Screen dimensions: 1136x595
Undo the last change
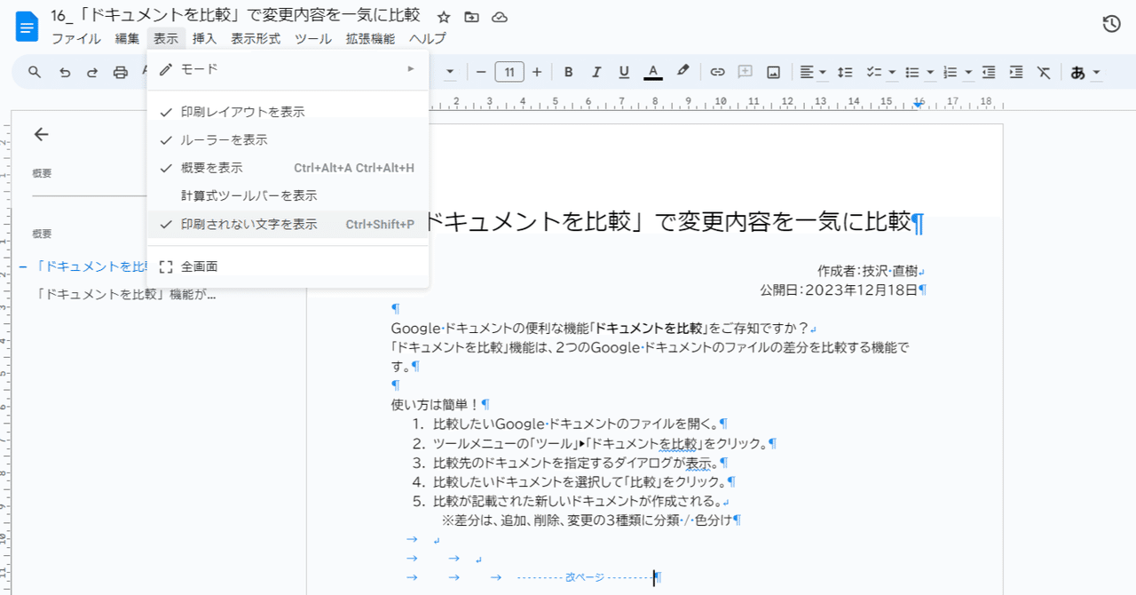64,71
